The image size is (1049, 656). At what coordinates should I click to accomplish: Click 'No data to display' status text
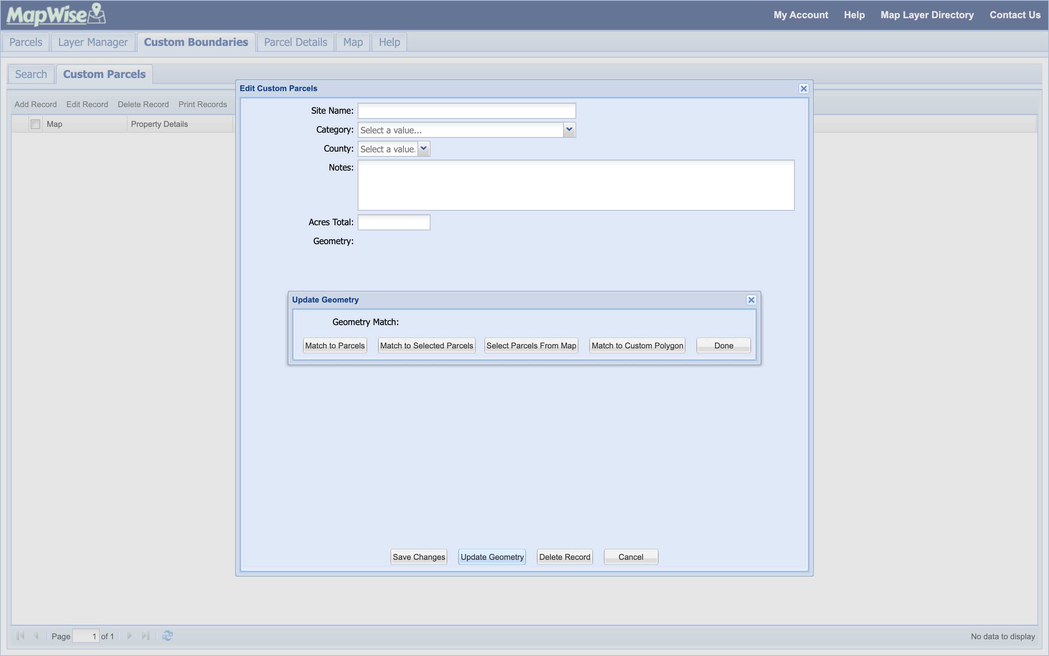click(1003, 636)
